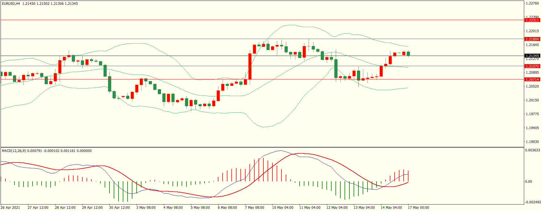Click the 4 May 08:00 time label
The height and width of the screenshot is (211, 542).
coord(173,208)
